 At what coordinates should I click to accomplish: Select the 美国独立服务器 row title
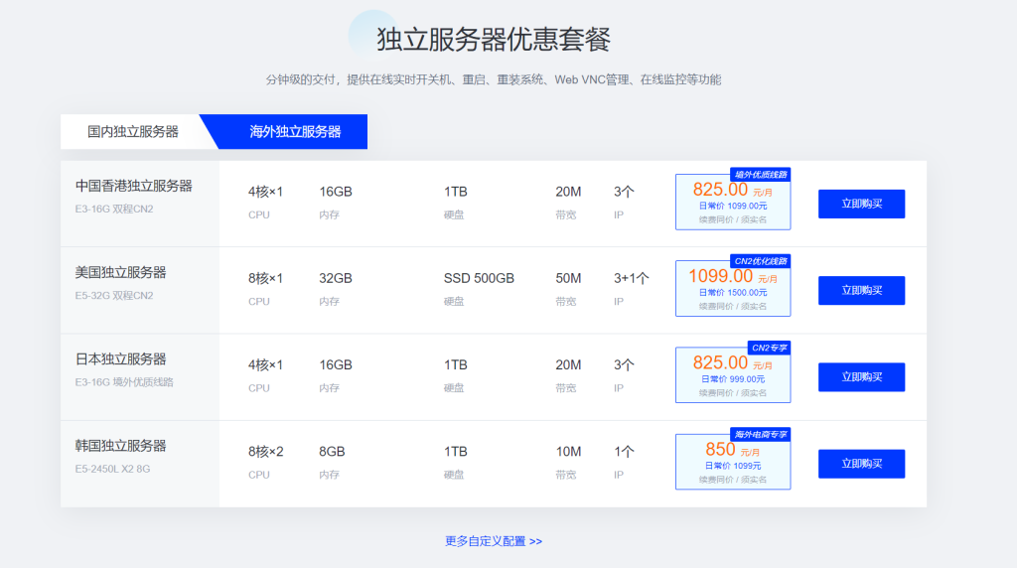point(121,272)
